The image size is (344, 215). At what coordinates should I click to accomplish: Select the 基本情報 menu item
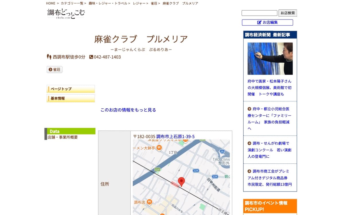coord(71,99)
